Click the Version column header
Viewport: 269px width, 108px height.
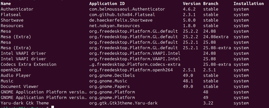(192, 4)
